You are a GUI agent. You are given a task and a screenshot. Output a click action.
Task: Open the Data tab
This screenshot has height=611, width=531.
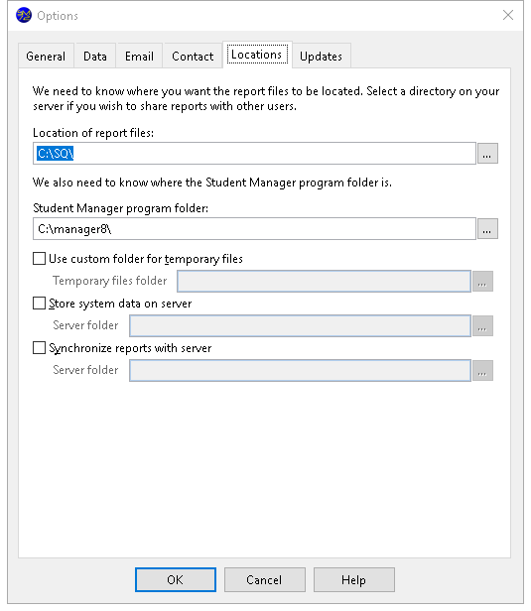pos(95,57)
